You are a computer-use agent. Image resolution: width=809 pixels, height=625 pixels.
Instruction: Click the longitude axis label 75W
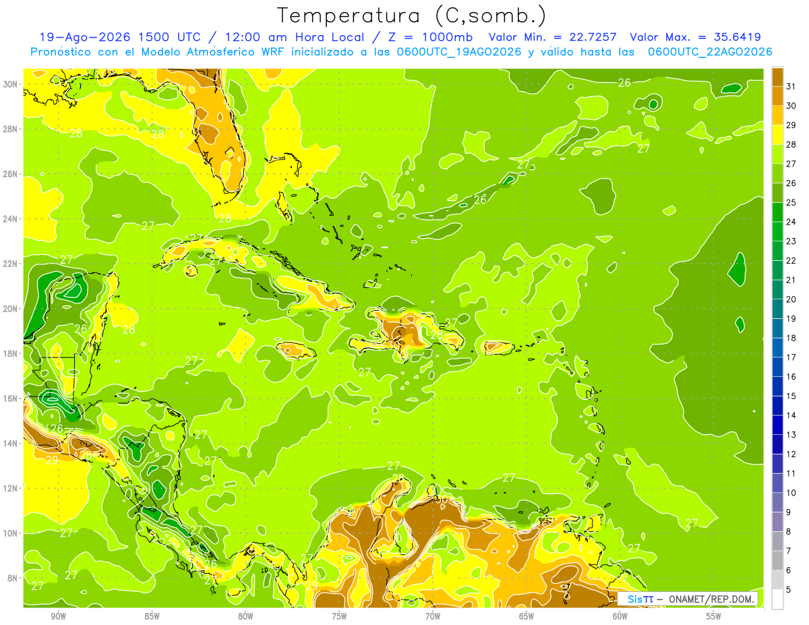pyautogui.click(x=339, y=616)
